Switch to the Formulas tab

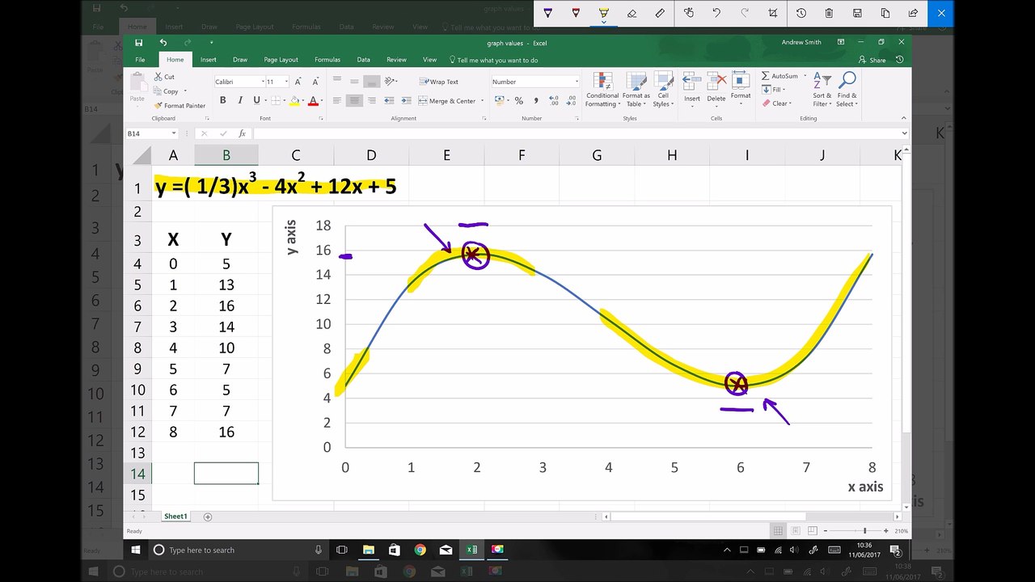click(327, 60)
